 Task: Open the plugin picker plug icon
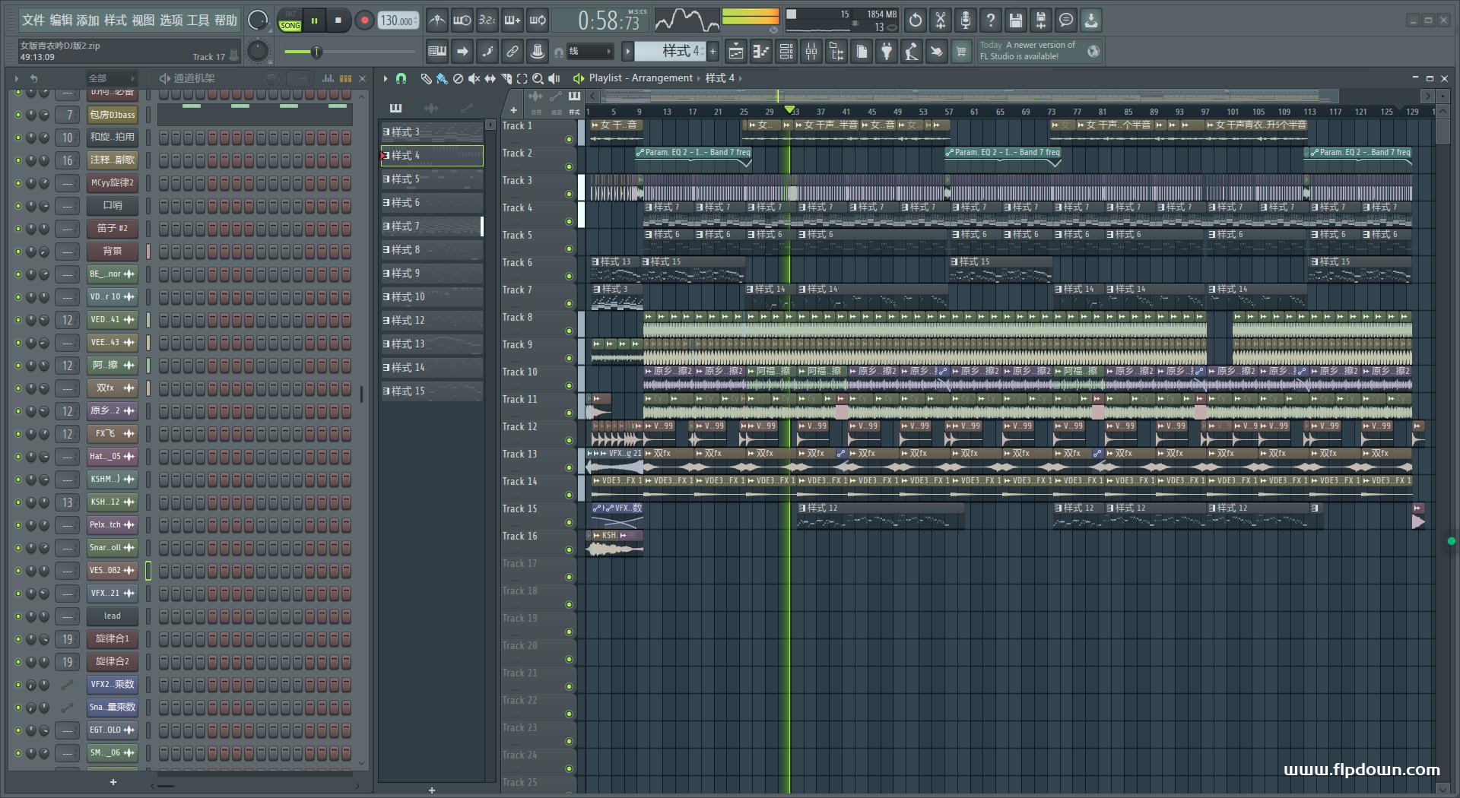point(887,52)
